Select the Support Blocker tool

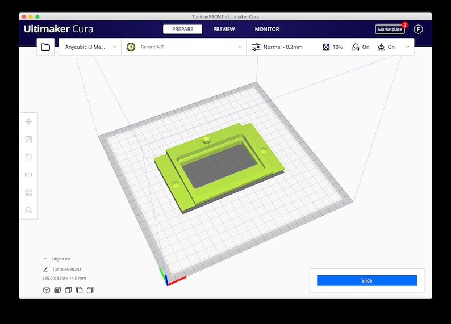tap(28, 210)
